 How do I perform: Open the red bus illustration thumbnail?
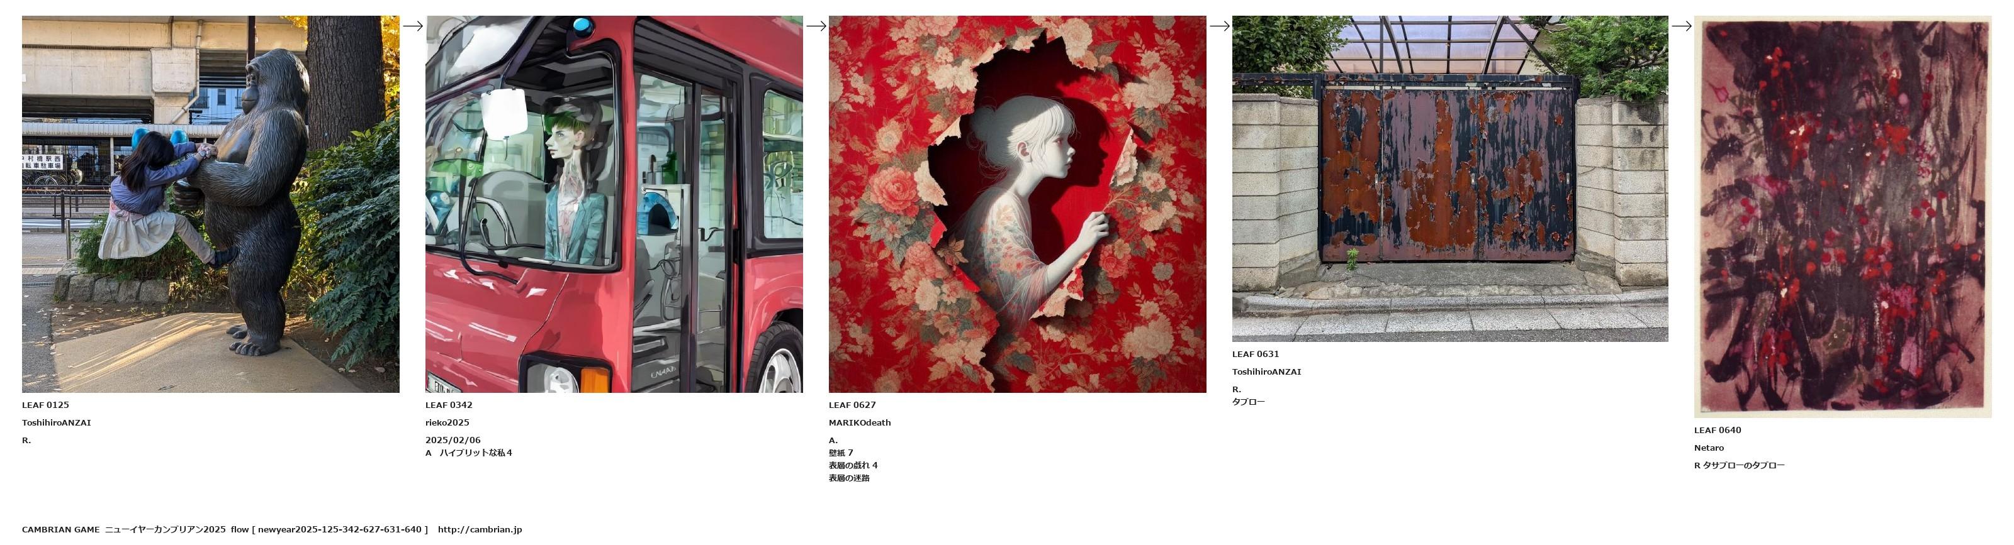(x=614, y=204)
